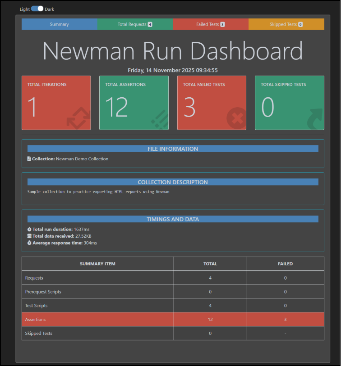The width and height of the screenshot is (341, 366).
Task: Go to the Skipped Tests tab
Action: 286,24
